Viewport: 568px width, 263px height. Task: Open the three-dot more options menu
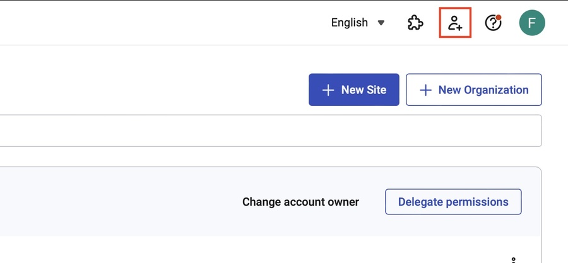tap(514, 259)
